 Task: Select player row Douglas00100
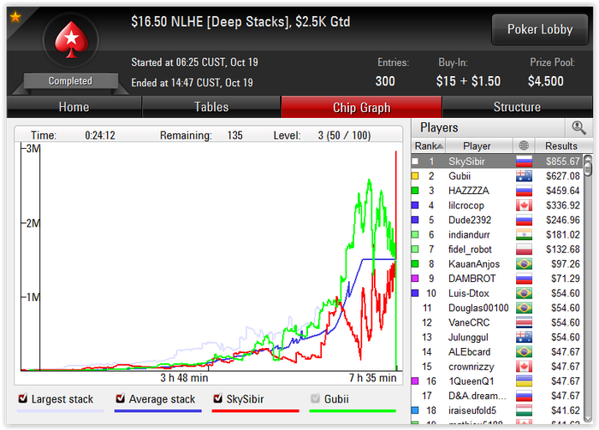click(x=498, y=308)
